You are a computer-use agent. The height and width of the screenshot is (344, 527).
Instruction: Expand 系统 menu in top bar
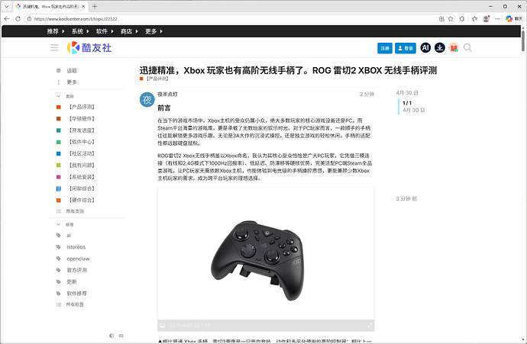tap(80, 31)
